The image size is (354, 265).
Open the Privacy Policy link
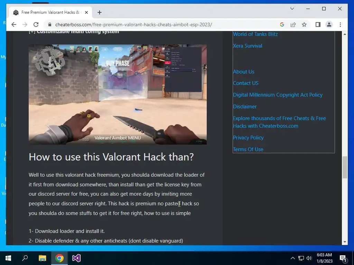click(x=248, y=138)
